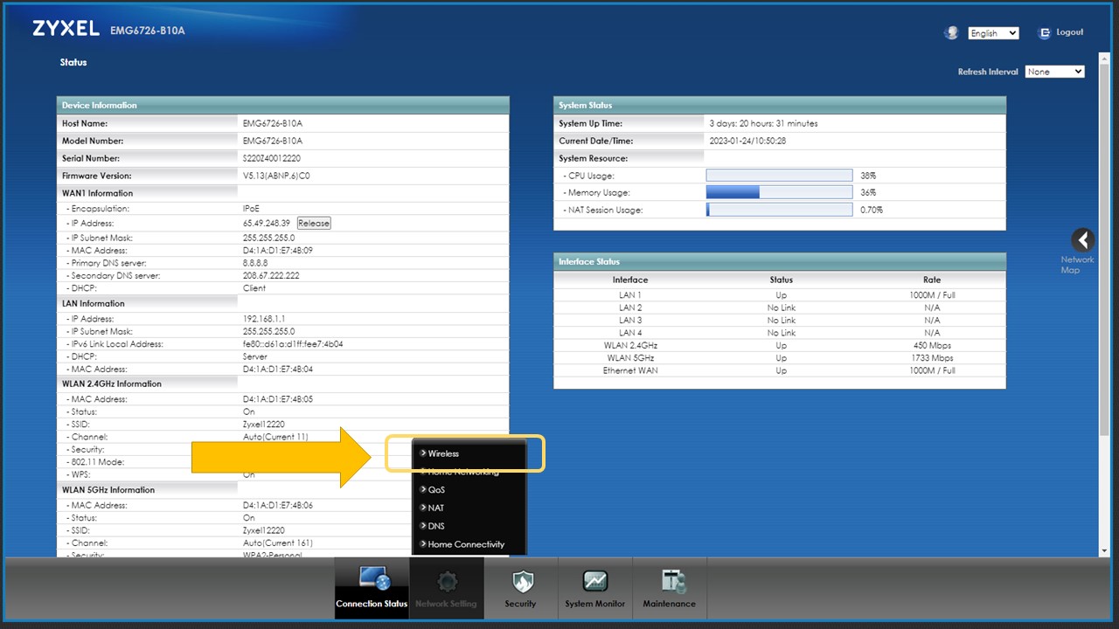Click the IPoE encapsulation value
The height and width of the screenshot is (629, 1119).
251,209
